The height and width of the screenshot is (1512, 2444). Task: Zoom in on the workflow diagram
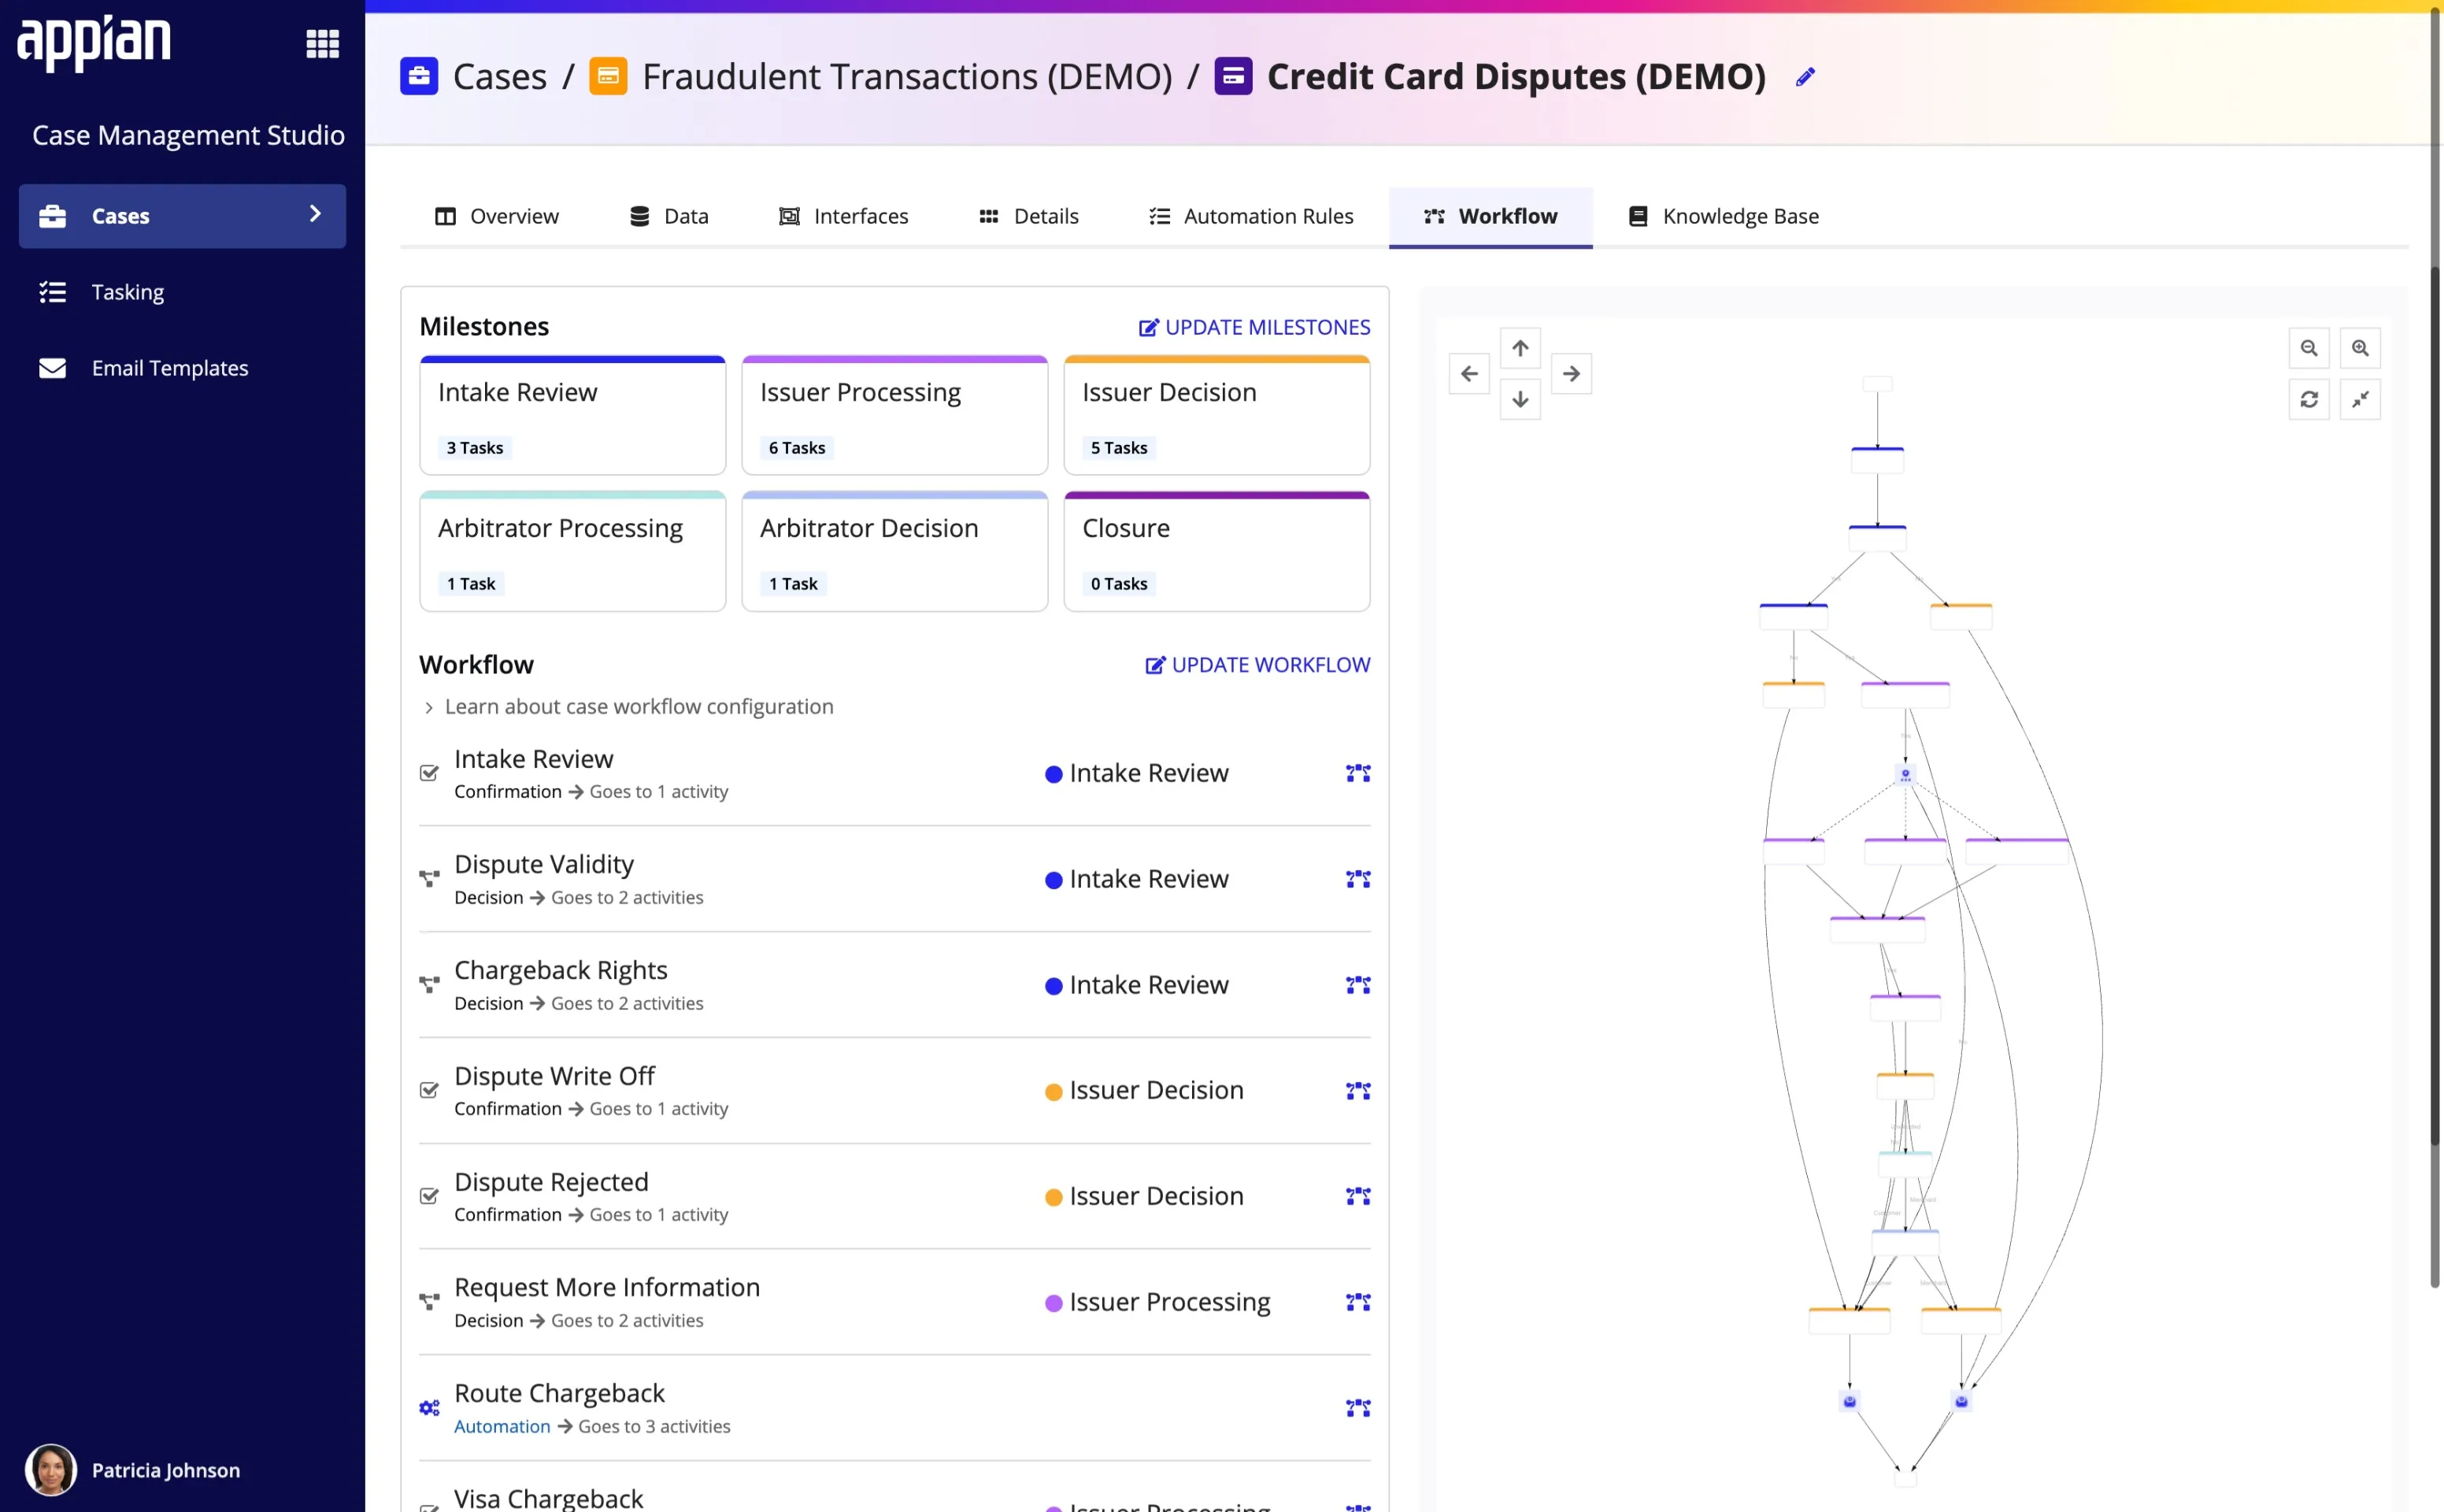tap(2361, 348)
